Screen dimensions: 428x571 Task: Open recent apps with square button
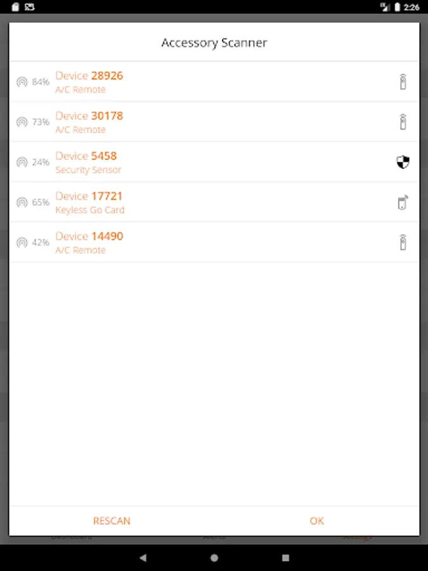286,558
